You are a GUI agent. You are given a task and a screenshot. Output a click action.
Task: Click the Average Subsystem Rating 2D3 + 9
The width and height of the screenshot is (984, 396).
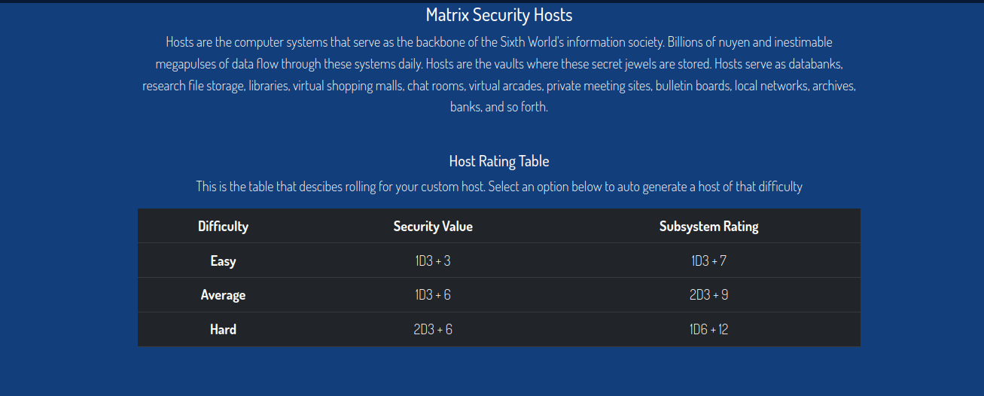pyautogui.click(x=708, y=295)
